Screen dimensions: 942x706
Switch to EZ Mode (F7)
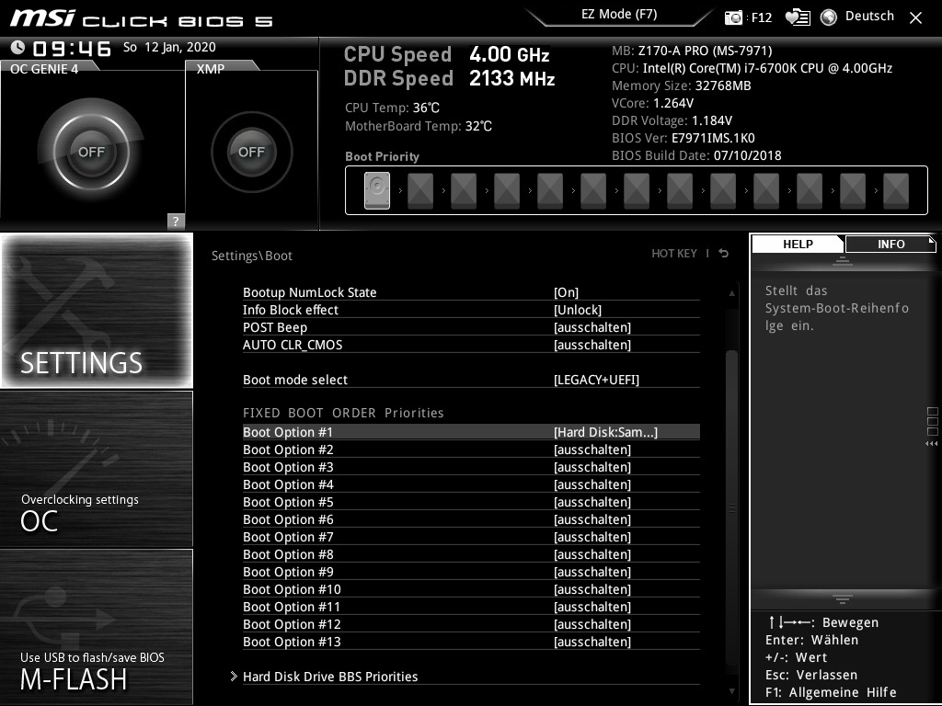pos(619,15)
